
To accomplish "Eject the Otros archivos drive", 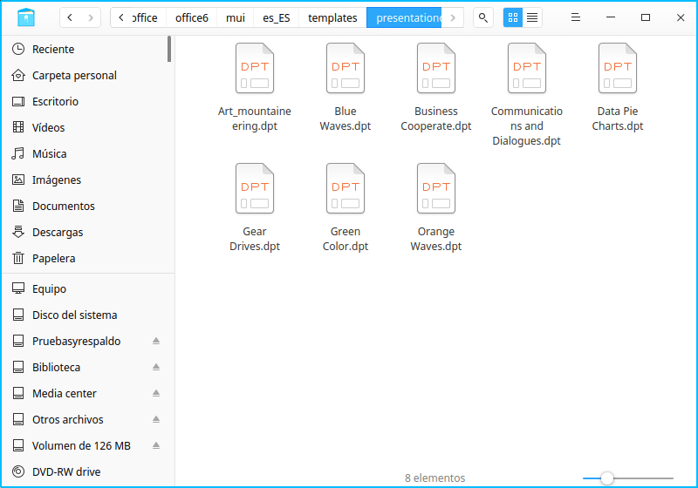I will point(156,419).
